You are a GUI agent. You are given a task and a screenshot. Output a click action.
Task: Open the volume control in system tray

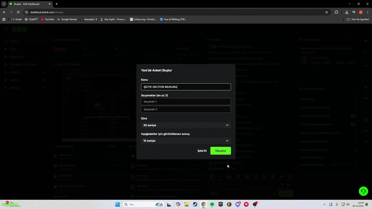pos(348,204)
